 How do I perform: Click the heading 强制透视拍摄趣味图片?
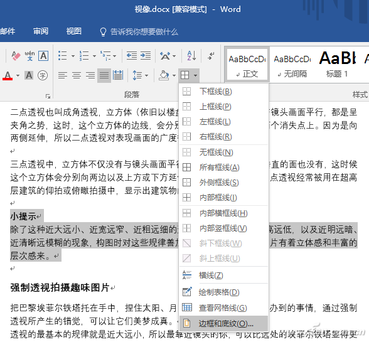click(60, 287)
